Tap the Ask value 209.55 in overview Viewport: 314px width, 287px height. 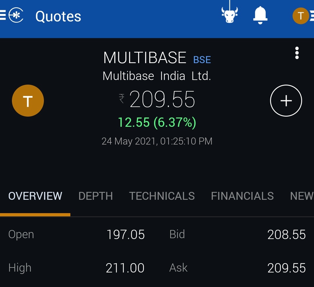(287, 268)
